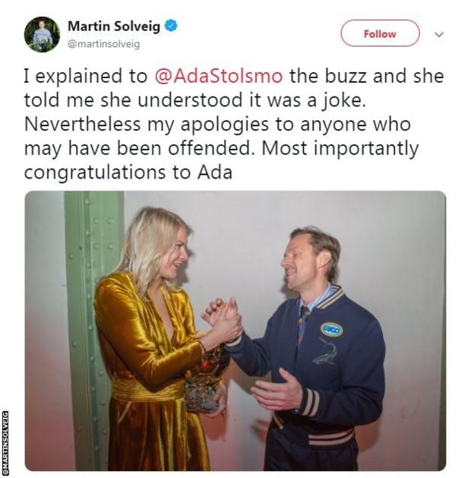
Task: Click the vertical @MARTINSOLVEIG photo credit label
Action: (5, 444)
